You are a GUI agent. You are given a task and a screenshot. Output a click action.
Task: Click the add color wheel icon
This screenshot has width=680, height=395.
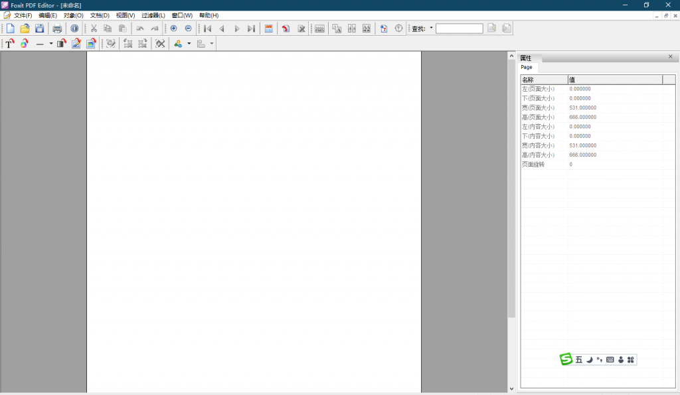[x=25, y=43]
